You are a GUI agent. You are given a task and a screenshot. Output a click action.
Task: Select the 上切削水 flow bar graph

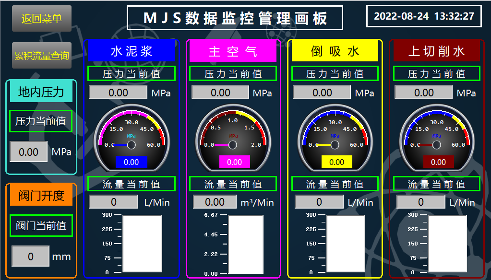[447, 244]
